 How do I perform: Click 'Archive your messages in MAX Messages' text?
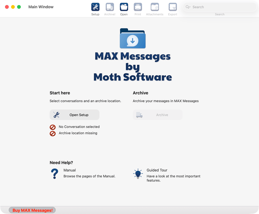pos(166,101)
